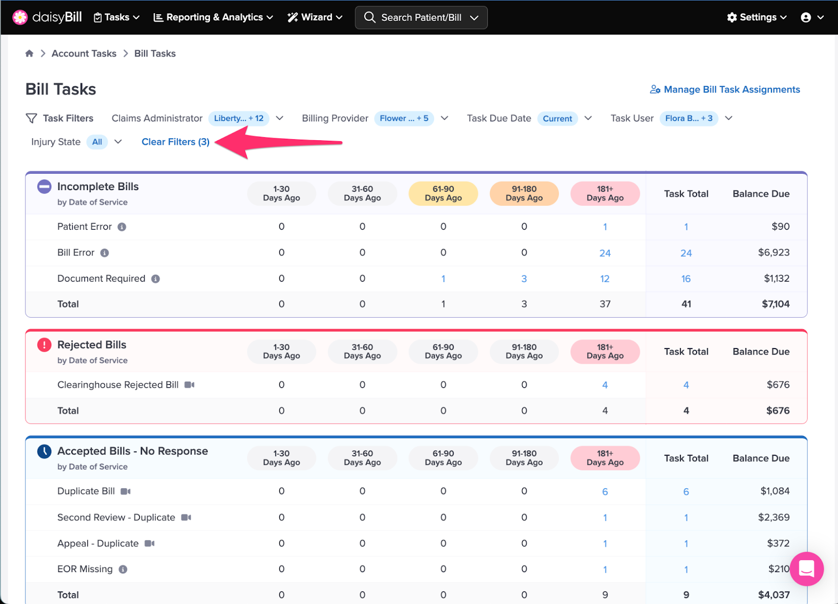The width and height of the screenshot is (838, 604).
Task: Click Clear Filters (3) link
Action: point(175,142)
